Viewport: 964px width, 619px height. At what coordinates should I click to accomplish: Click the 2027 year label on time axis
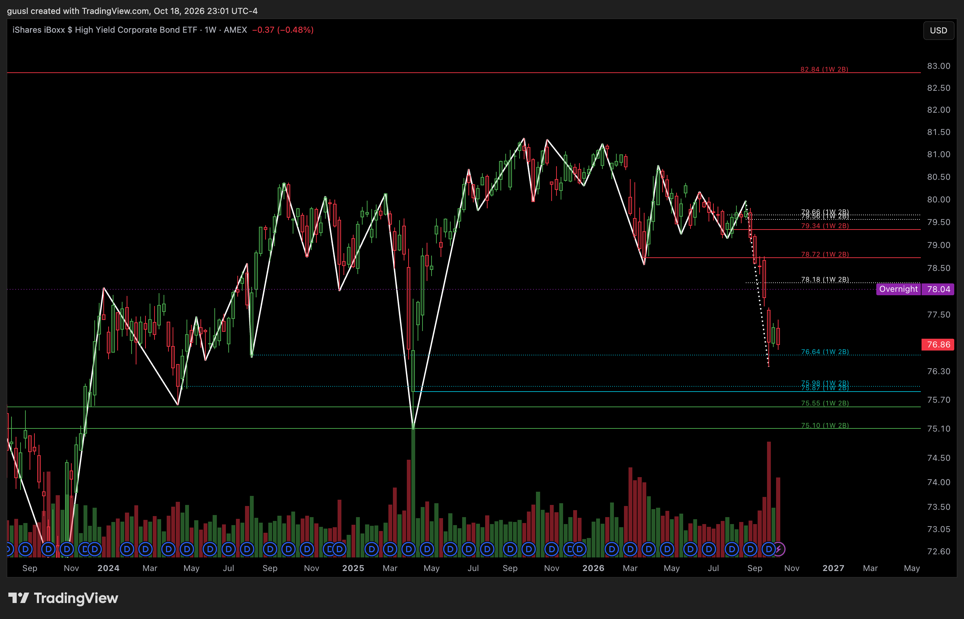(x=833, y=568)
